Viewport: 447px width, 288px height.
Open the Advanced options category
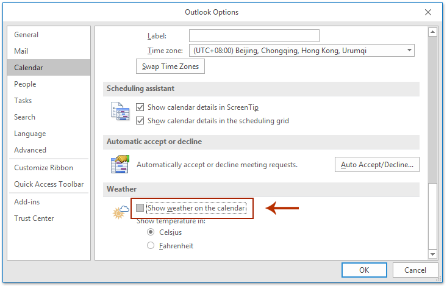pos(49,150)
